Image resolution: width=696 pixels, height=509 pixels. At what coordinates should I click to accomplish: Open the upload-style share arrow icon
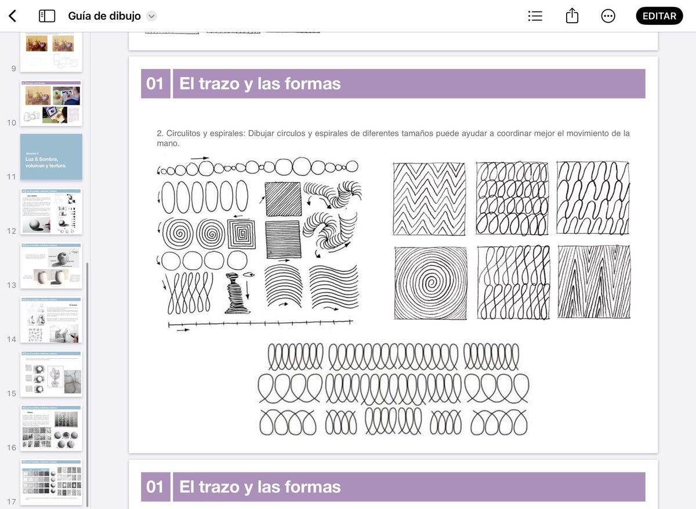tap(571, 16)
